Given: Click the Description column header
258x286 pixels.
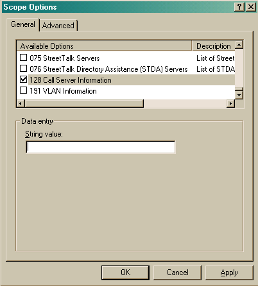Looking at the screenshot, I should tap(213, 46).
